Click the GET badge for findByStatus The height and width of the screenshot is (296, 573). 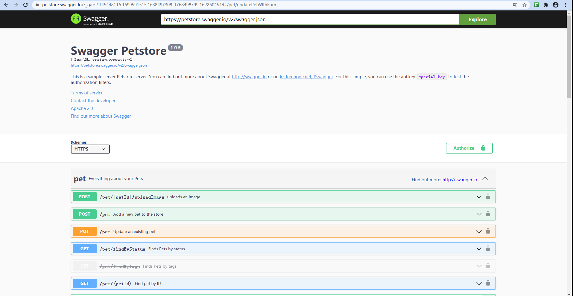tap(85, 249)
